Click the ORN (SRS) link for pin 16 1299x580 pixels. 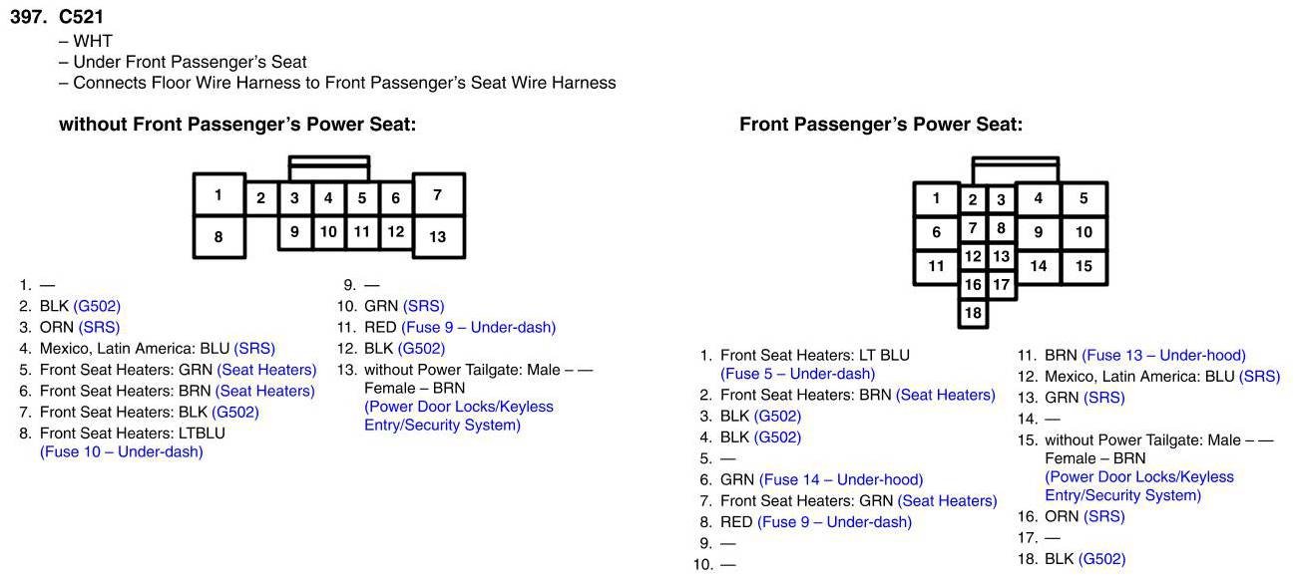(1104, 517)
